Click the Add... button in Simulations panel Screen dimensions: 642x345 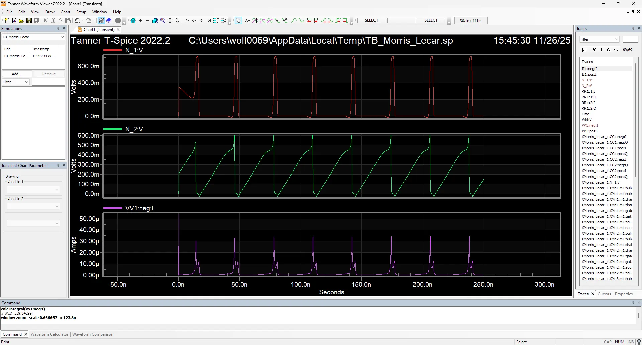tap(17, 74)
